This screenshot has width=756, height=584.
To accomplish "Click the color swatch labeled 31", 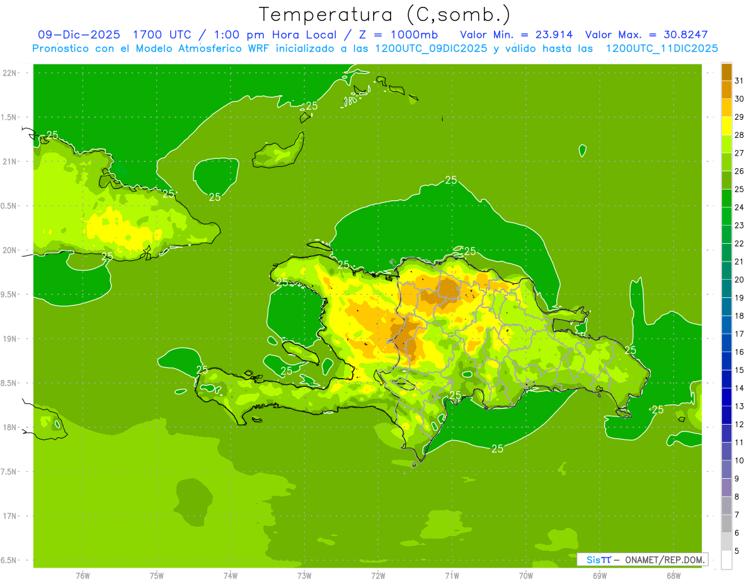I will 726,72.
